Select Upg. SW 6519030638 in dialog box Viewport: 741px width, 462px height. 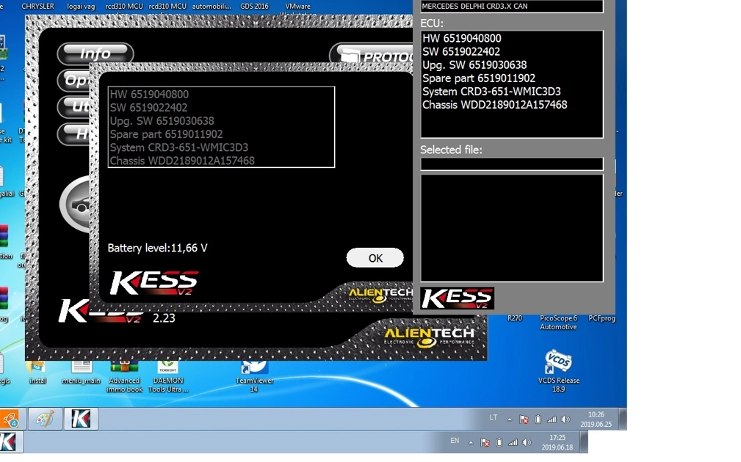[162, 121]
